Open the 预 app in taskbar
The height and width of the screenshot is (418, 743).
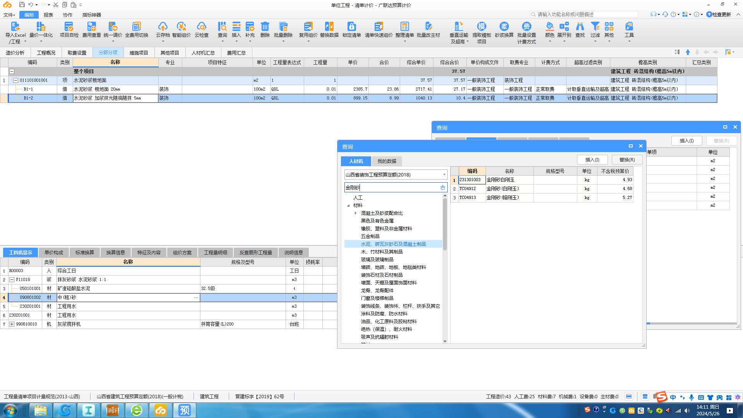click(x=185, y=410)
